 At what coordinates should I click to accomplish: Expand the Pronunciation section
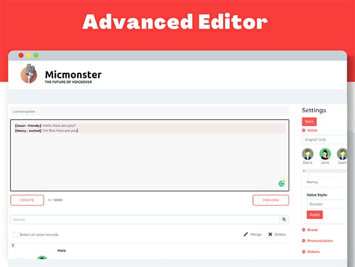pos(305,241)
